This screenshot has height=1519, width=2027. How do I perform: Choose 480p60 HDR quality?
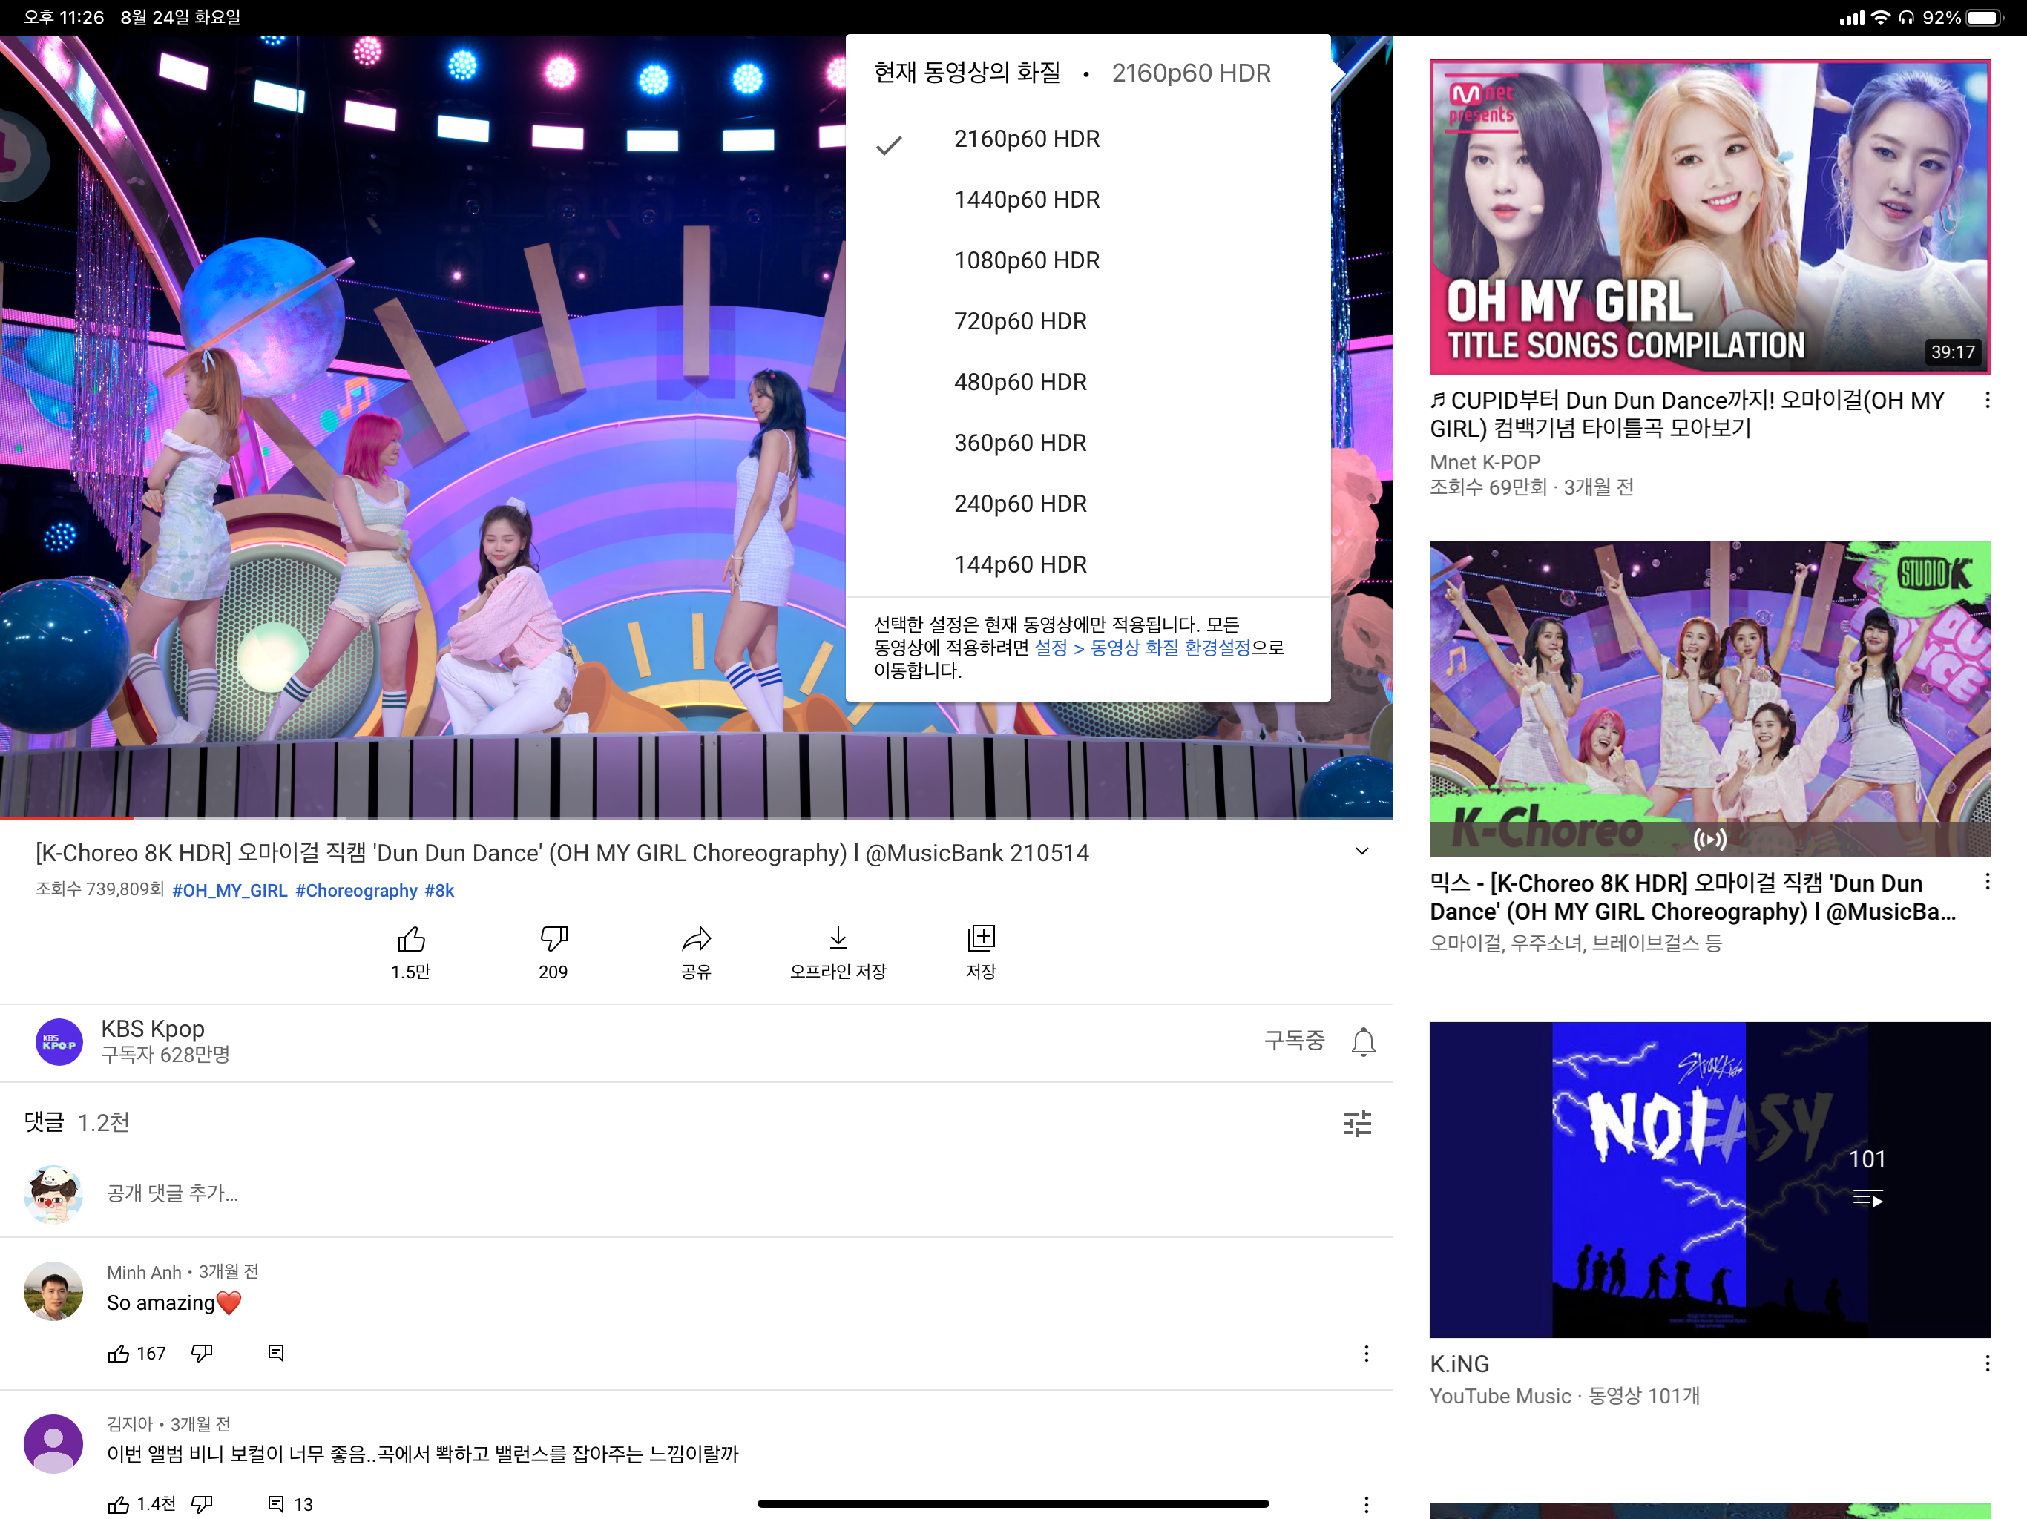pos(1020,382)
